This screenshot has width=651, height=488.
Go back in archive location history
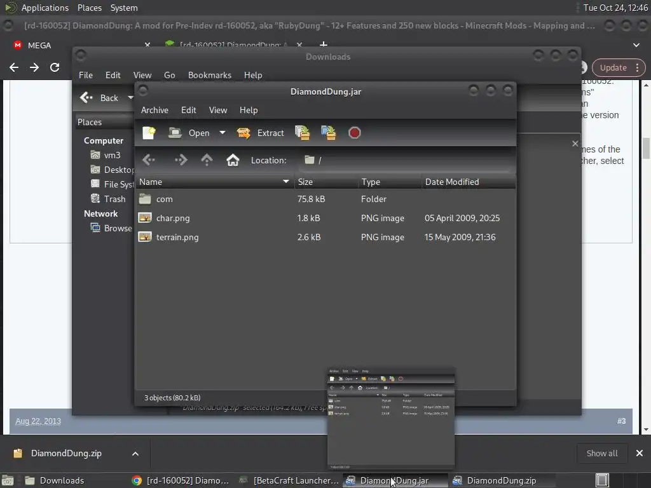(149, 159)
